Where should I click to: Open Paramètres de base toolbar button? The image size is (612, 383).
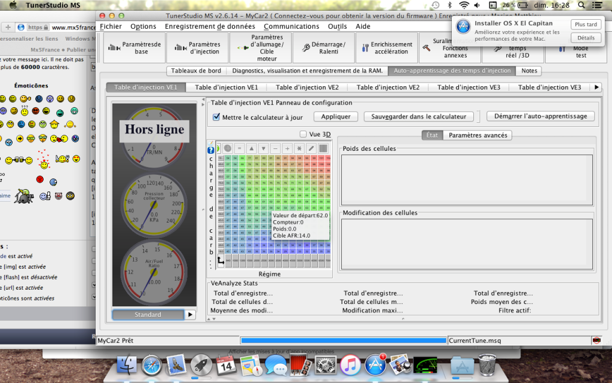click(134, 48)
